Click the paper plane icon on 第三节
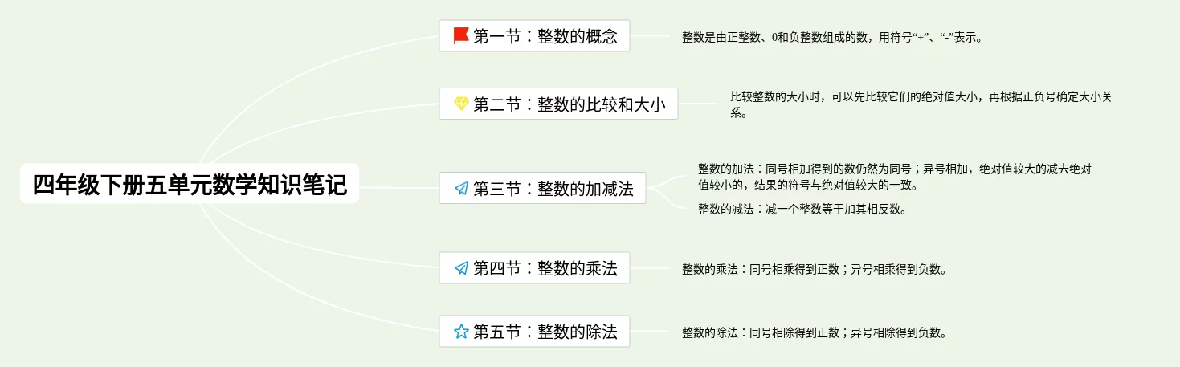The width and height of the screenshot is (1180, 367). (x=461, y=188)
